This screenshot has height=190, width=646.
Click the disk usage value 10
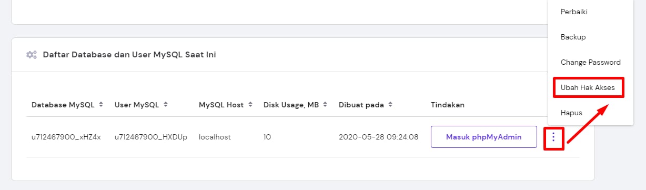(x=267, y=137)
